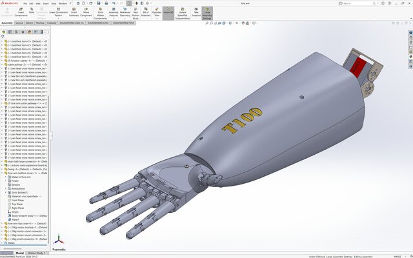413x258 pixels.
Task: Expand Solid Bodies(1) folder
Action: tap(6, 192)
